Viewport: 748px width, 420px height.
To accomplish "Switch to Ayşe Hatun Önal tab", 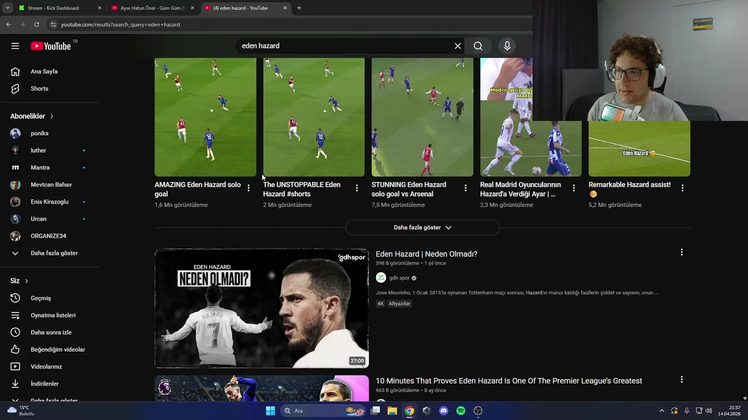I will [153, 8].
